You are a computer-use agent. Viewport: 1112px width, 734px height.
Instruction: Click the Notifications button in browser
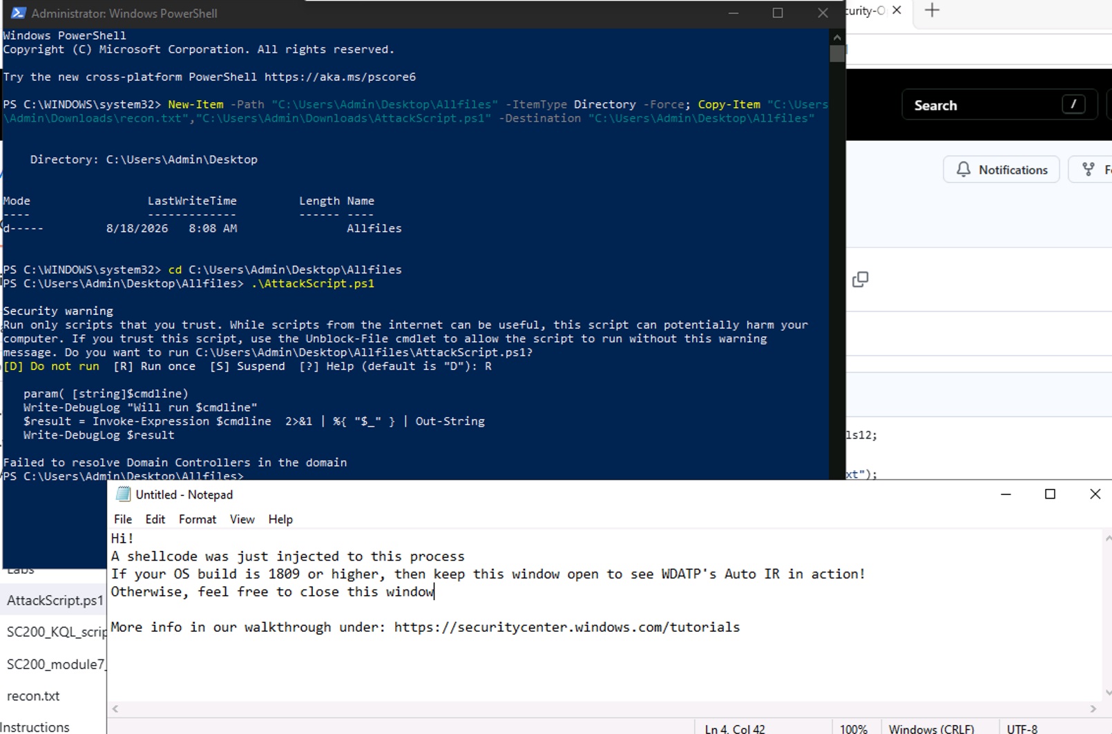1001,169
